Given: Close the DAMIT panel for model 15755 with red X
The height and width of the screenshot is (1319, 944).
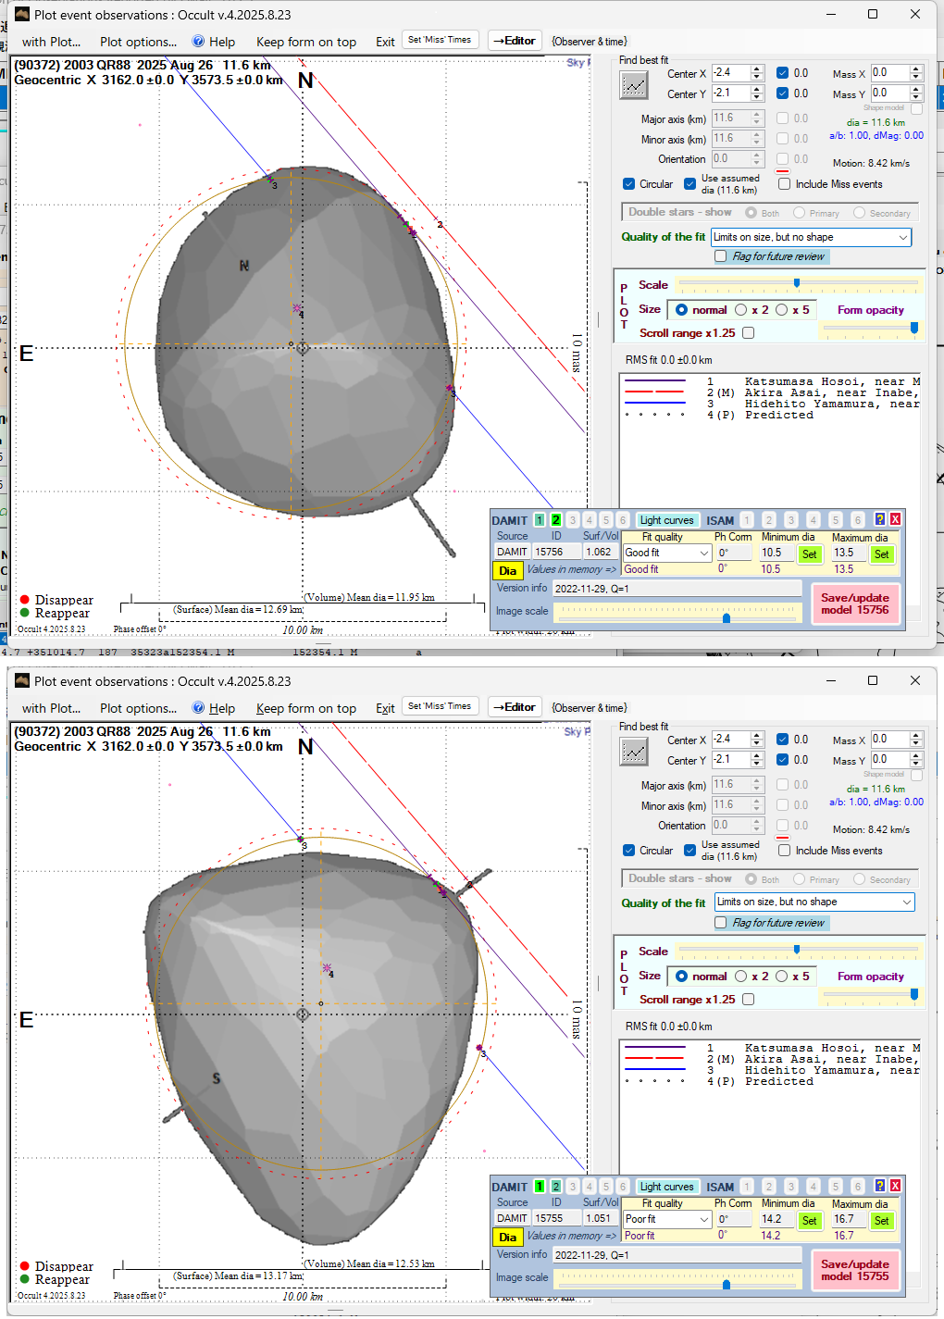Looking at the screenshot, I should tap(895, 1186).
